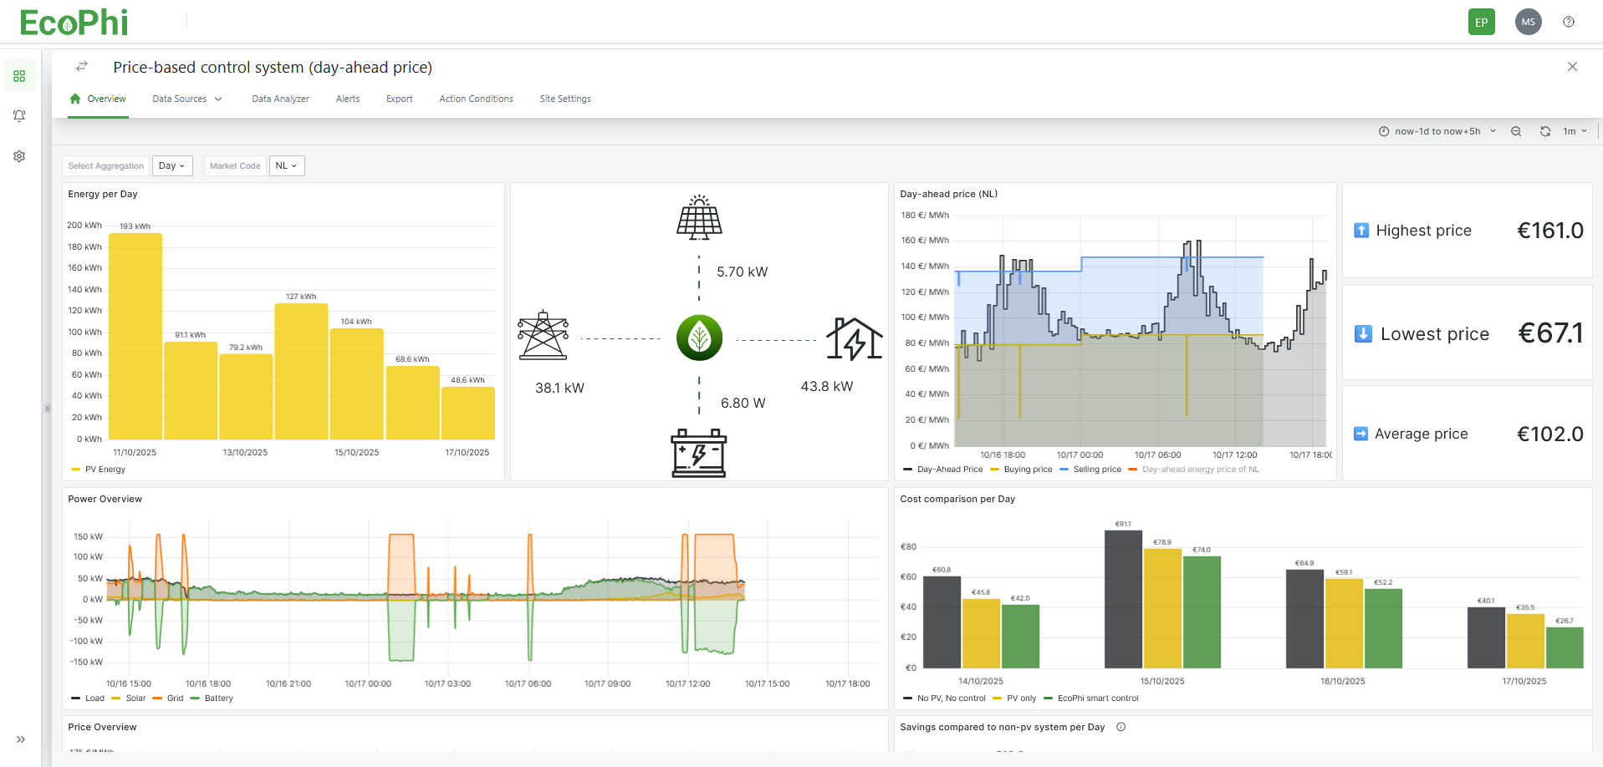Expand the sidebar with double chevron
This screenshot has height=767, width=1603.
pyautogui.click(x=20, y=739)
